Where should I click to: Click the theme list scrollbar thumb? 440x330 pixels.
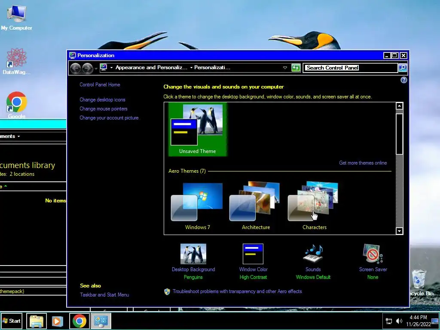point(399,134)
